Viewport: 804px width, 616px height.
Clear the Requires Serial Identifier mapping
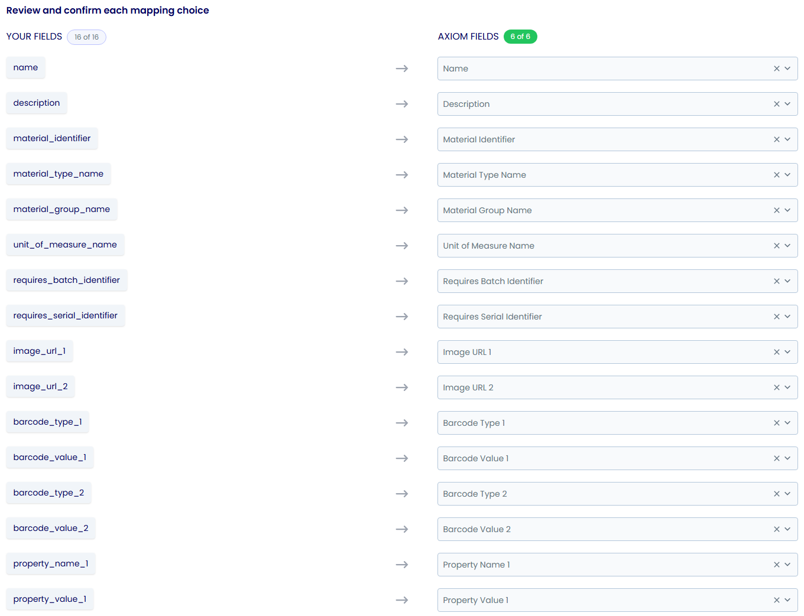(777, 317)
